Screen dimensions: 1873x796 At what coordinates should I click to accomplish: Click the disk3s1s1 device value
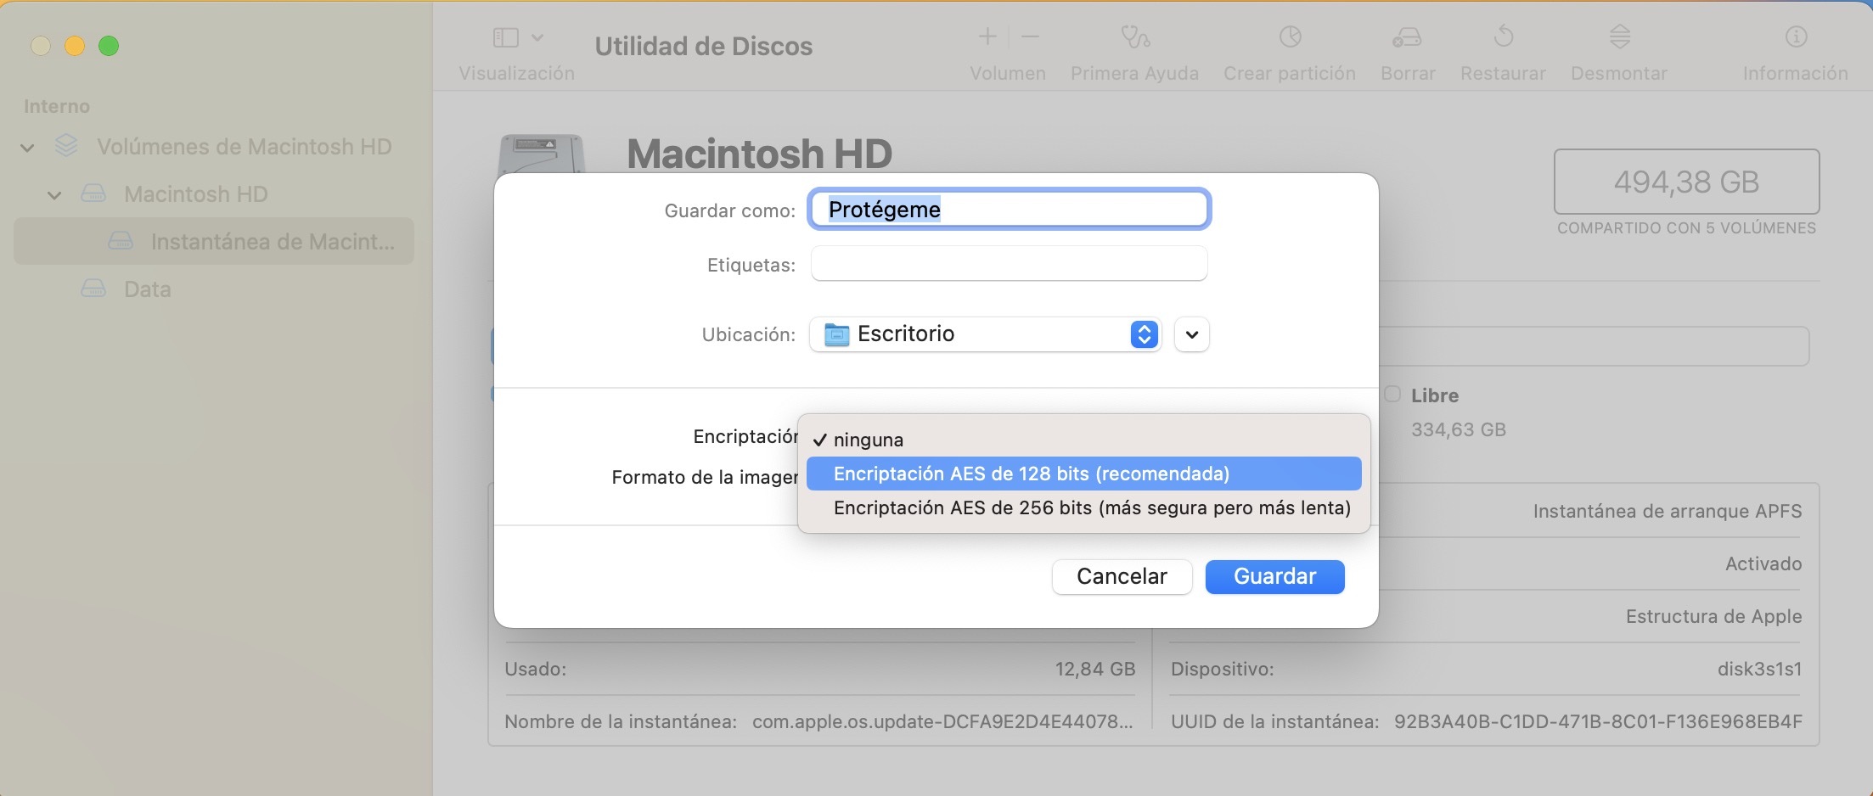tap(1759, 669)
